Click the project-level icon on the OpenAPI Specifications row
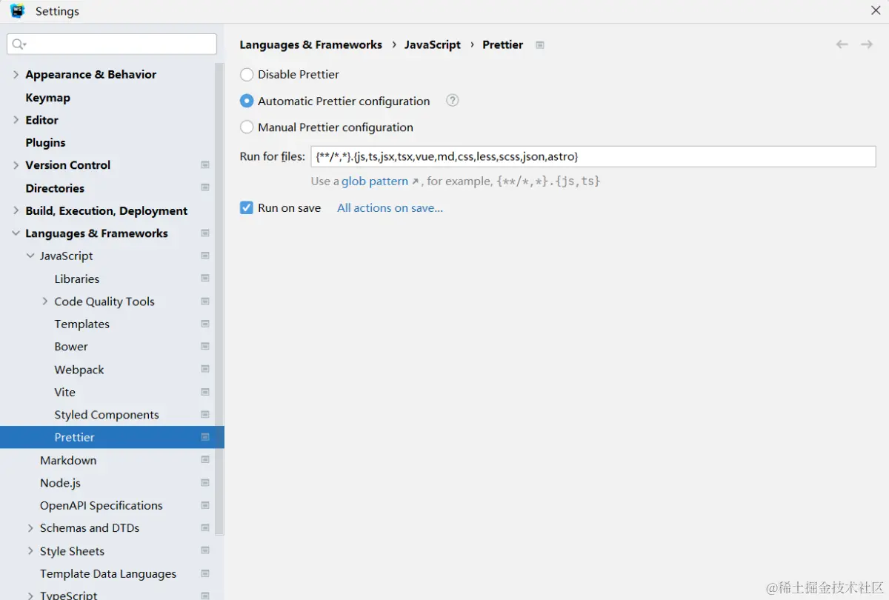This screenshot has width=889, height=600. click(x=205, y=505)
